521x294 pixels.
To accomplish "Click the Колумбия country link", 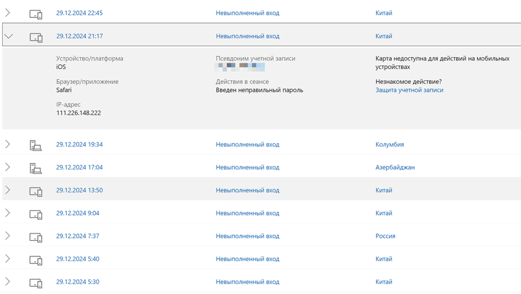I will click(x=389, y=144).
